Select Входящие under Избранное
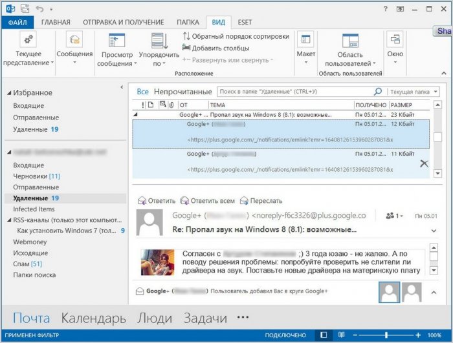Screen dimensions: 453x343 tap(28, 105)
